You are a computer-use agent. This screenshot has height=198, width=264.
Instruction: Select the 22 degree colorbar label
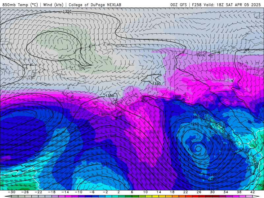coord(185,192)
